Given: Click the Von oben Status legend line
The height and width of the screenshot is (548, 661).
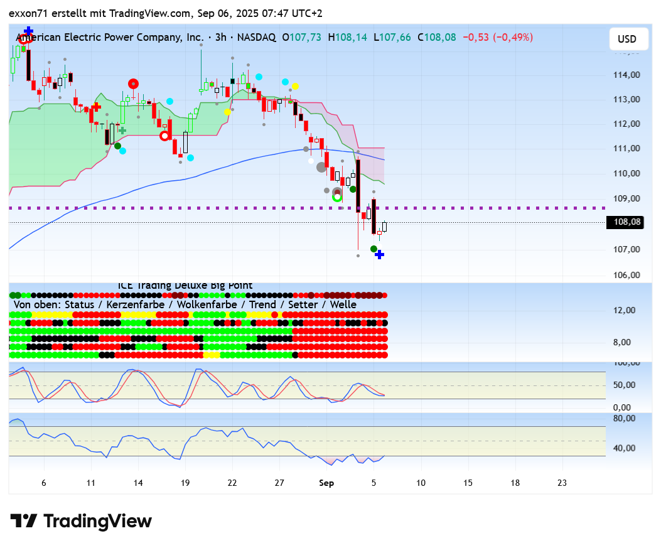Looking at the screenshot, I should coord(183,304).
